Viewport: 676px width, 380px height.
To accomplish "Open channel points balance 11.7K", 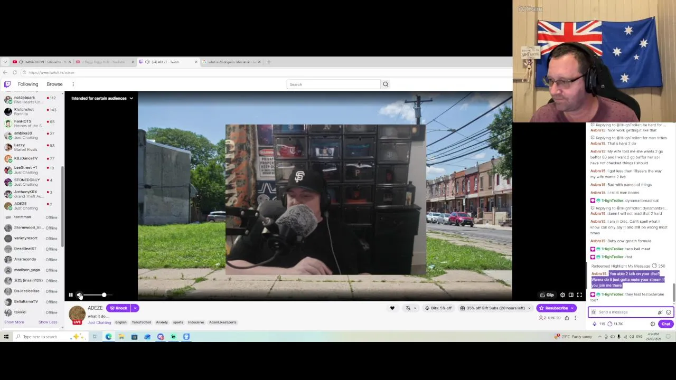I will point(616,324).
